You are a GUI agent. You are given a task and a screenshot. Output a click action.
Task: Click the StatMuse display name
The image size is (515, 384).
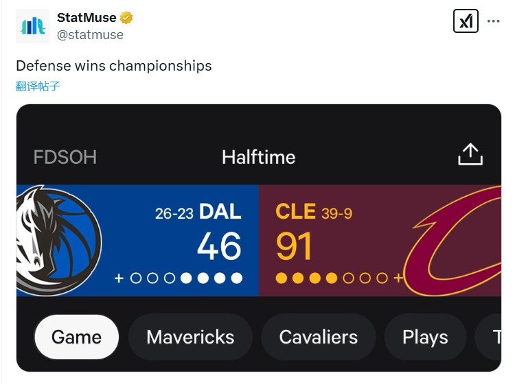point(87,18)
